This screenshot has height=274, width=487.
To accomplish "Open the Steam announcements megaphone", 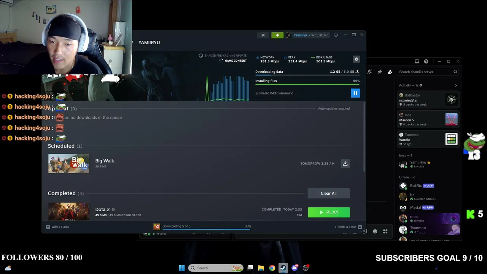I will click(263, 35).
